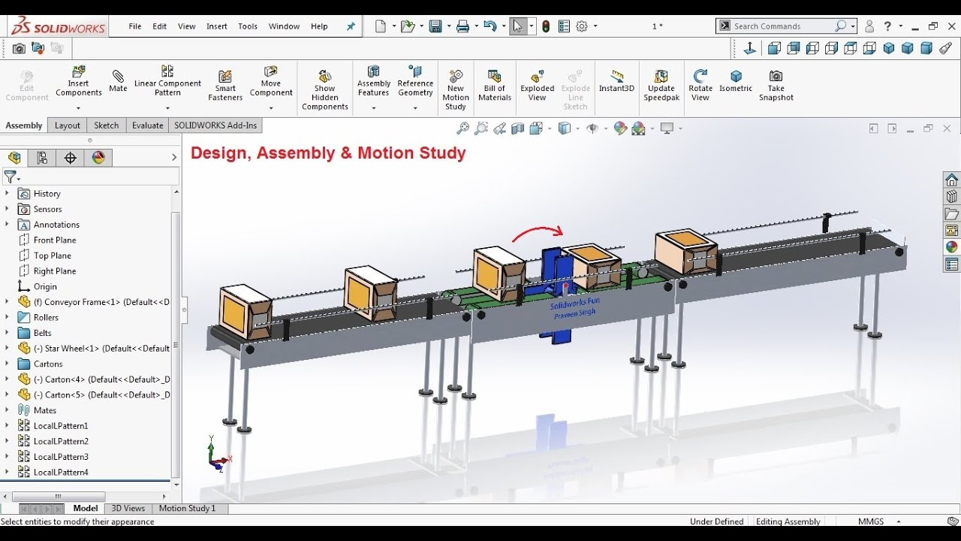Image resolution: width=961 pixels, height=541 pixels.
Task: Open Appearances tab in task pane
Action: pos(951,246)
